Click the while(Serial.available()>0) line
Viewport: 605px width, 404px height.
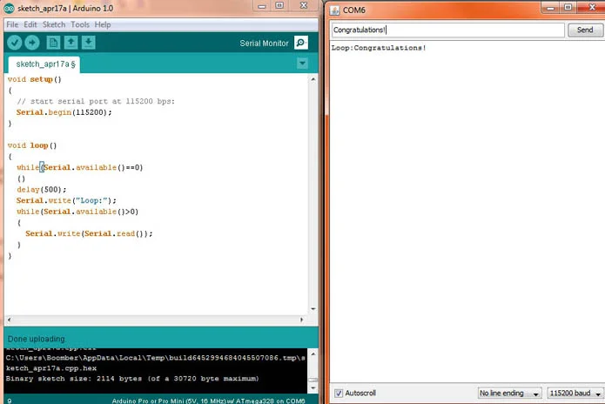pyautogui.click(x=77, y=212)
